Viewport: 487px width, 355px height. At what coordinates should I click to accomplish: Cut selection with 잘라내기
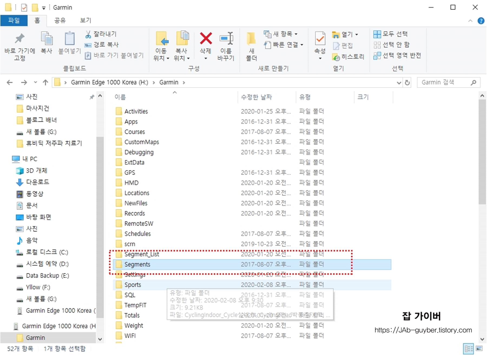[x=101, y=34]
